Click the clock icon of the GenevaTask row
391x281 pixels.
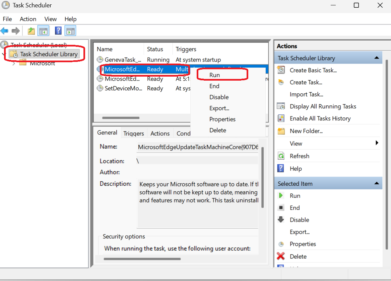(x=100, y=60)
